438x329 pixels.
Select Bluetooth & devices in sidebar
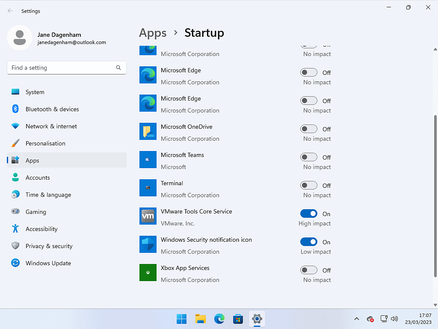(x=52, y=110)
